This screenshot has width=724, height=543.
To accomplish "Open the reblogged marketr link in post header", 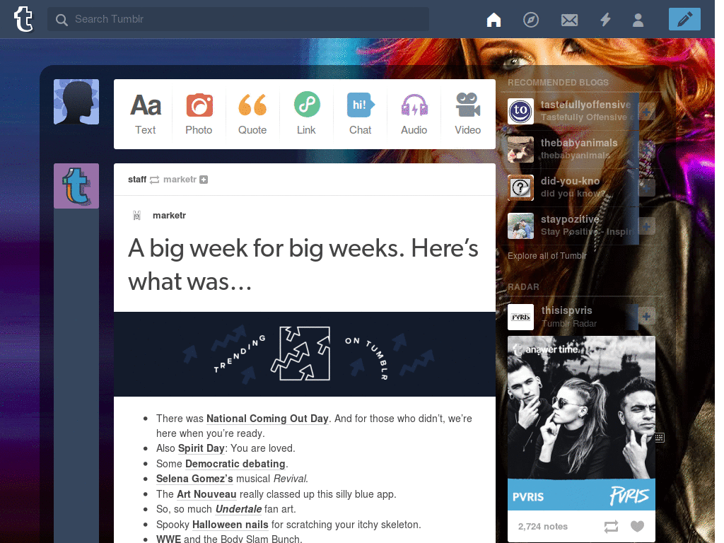I will [180, 179].
